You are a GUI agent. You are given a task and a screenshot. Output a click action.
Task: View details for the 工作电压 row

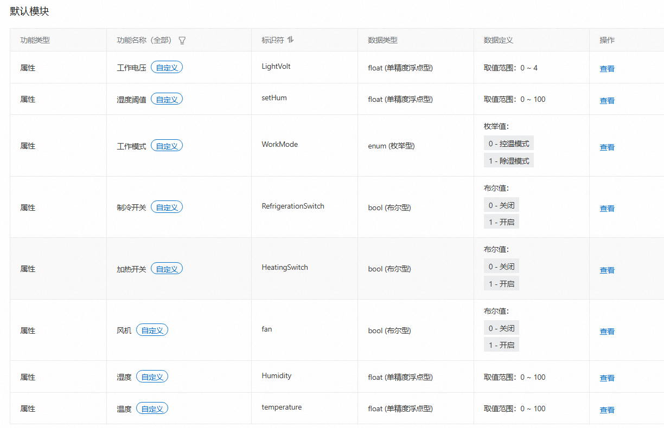pos(607,68)
